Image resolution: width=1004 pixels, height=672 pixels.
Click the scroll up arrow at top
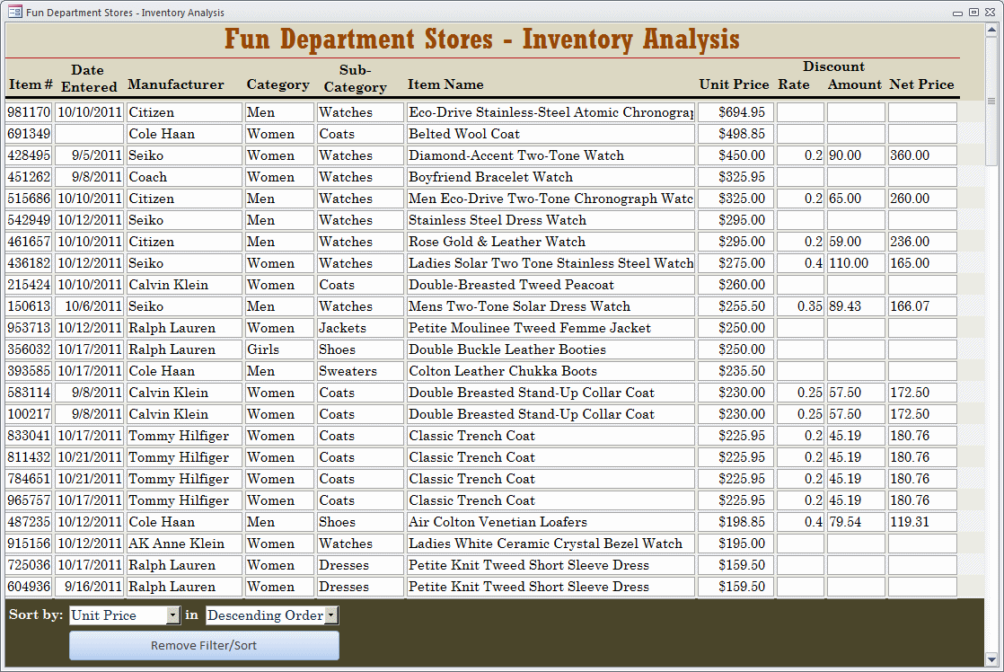coord(991,30)
